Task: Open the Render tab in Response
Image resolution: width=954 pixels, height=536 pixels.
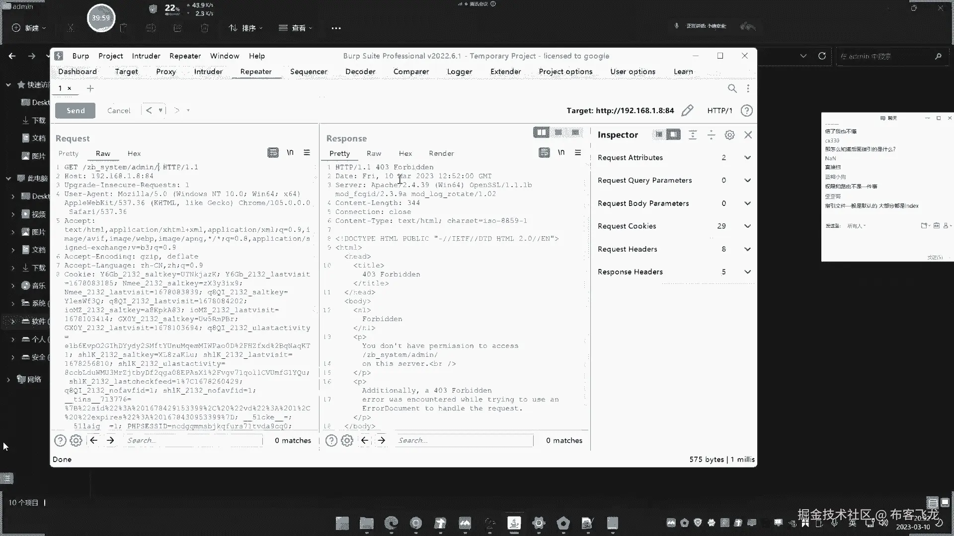Action: tap(441, 153)
